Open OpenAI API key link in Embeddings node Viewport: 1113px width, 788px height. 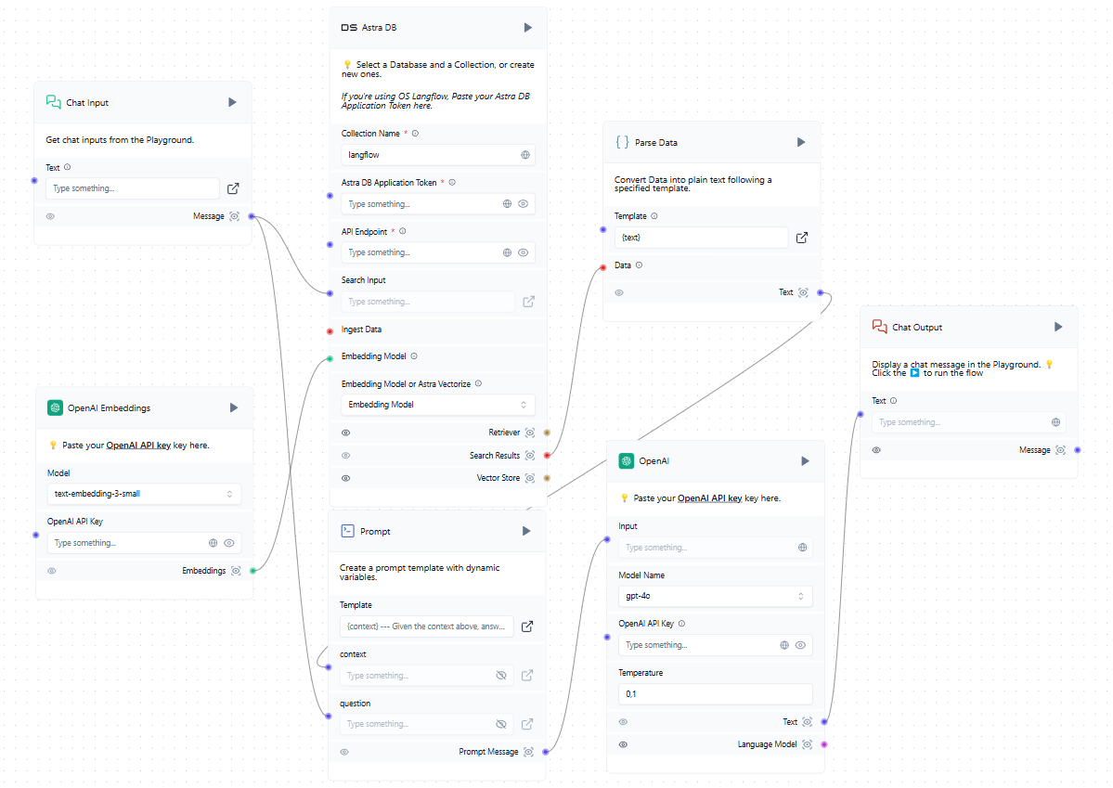tap(138, 446)
